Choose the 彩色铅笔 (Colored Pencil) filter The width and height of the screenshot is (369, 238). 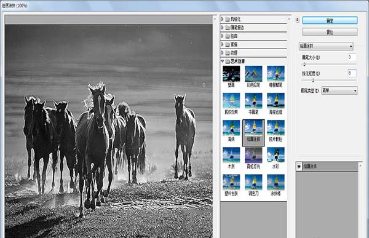click(253, 74)
